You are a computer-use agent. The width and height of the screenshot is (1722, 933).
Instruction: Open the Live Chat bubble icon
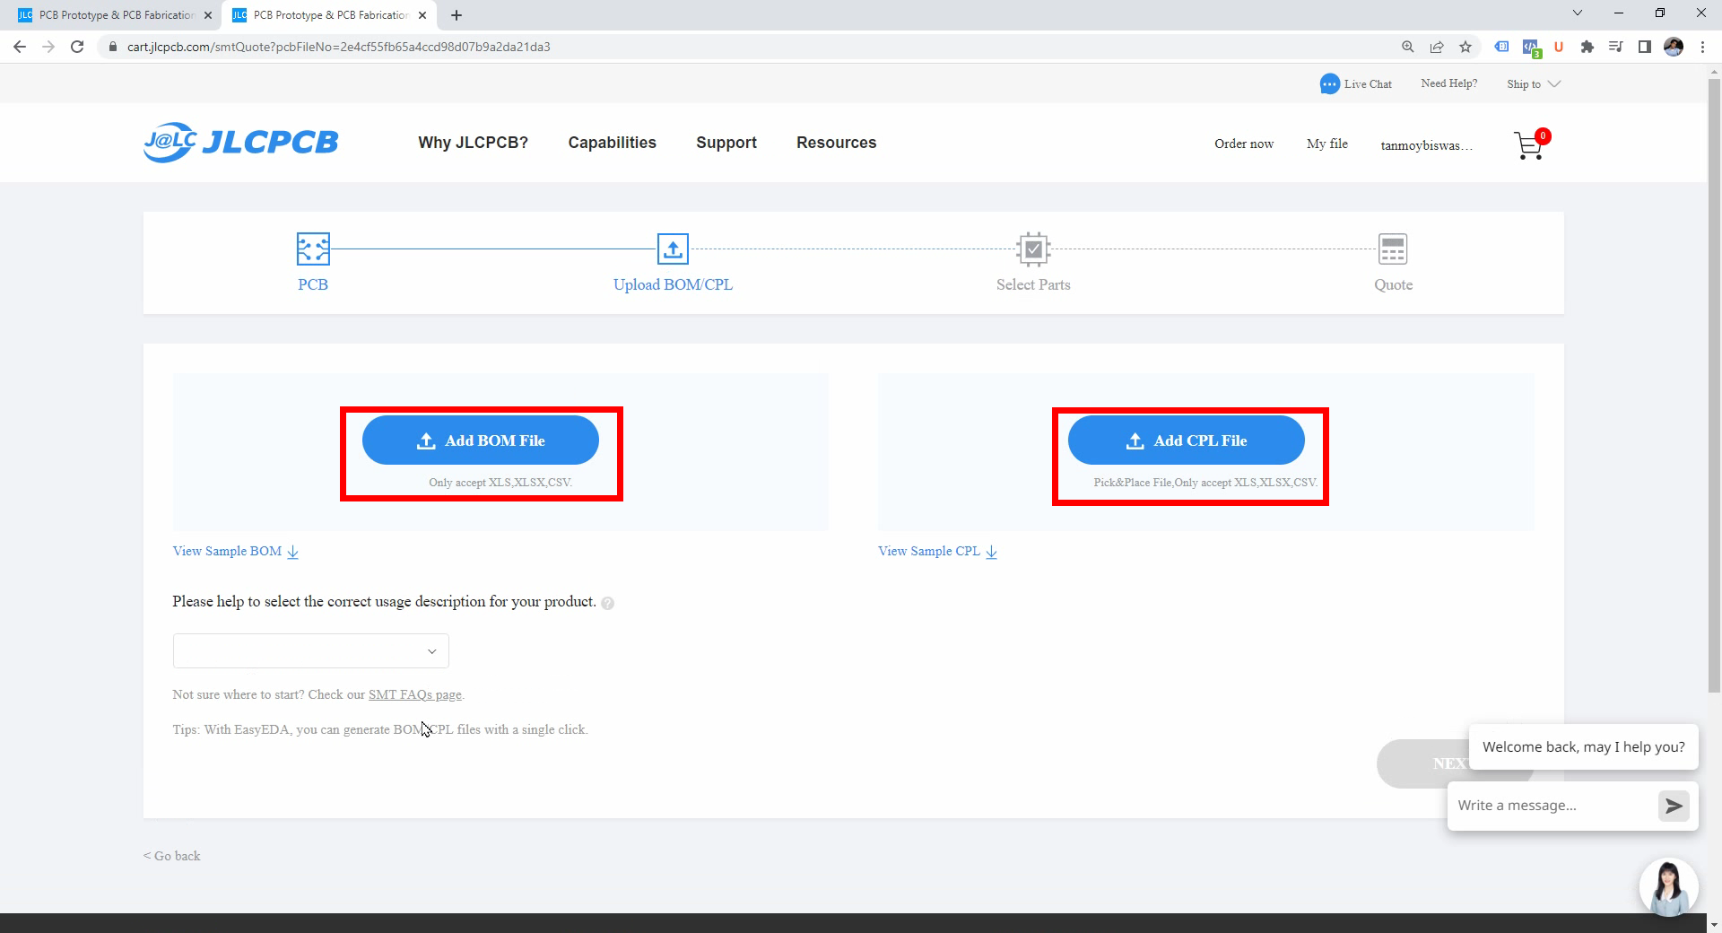(1329, 84)
